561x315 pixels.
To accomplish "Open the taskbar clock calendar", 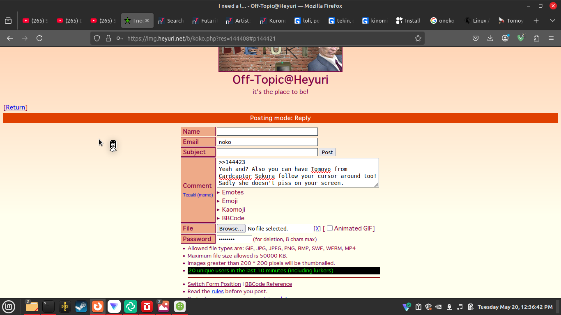I will pyautogui.click(x=515, y=307).
